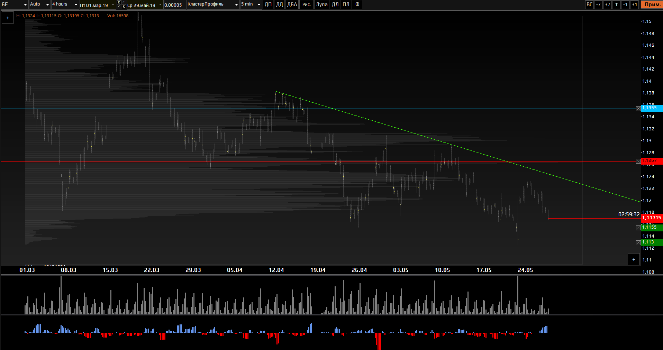Click the ДБА toolbar button
This screenshot has width=663, height=350.
(x=292, y=4)
